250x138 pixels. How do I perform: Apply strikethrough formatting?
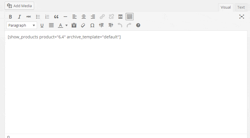point(29,17)
